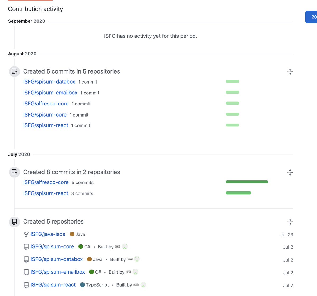Image resolution: width=317 pixels, height=296 pixels.
Task: Click the 'August 2020' month label
Action: point(22,54)
